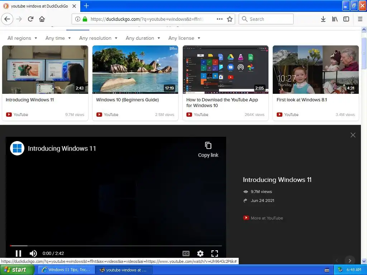Close the video detail panel
The height and width of the screenshot is (275, 367).
353,135
